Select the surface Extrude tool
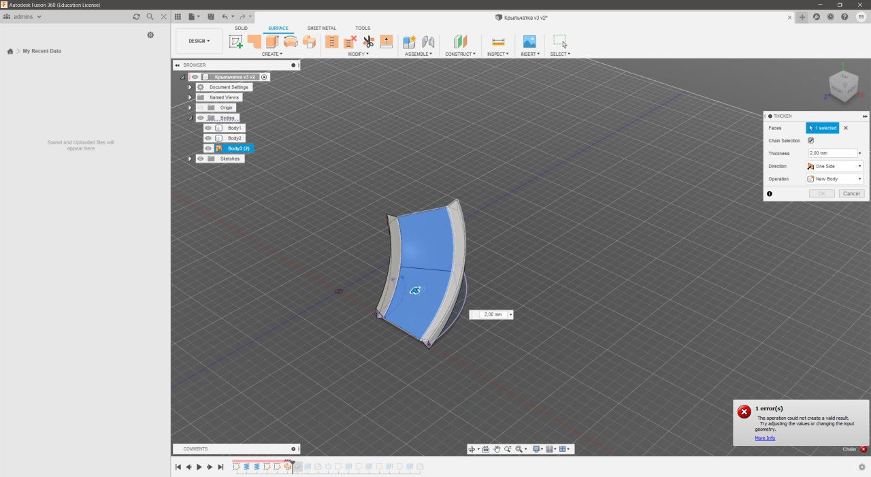This screenshot has width=871, height=477. tap(272, 42)
